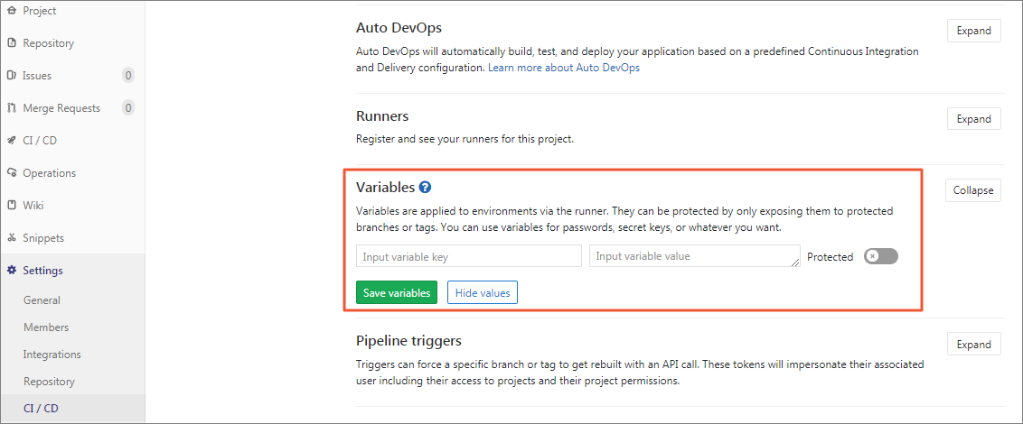Expand the Auto DevOps section
The height and width of the screenshot is (424, 1023).
[973, 31]
